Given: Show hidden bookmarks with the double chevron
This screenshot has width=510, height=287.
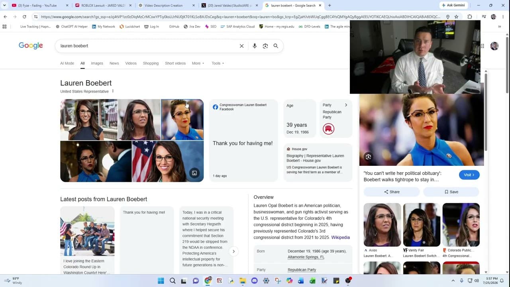Looking at the screenshot, I should click(x=499, y=27).
